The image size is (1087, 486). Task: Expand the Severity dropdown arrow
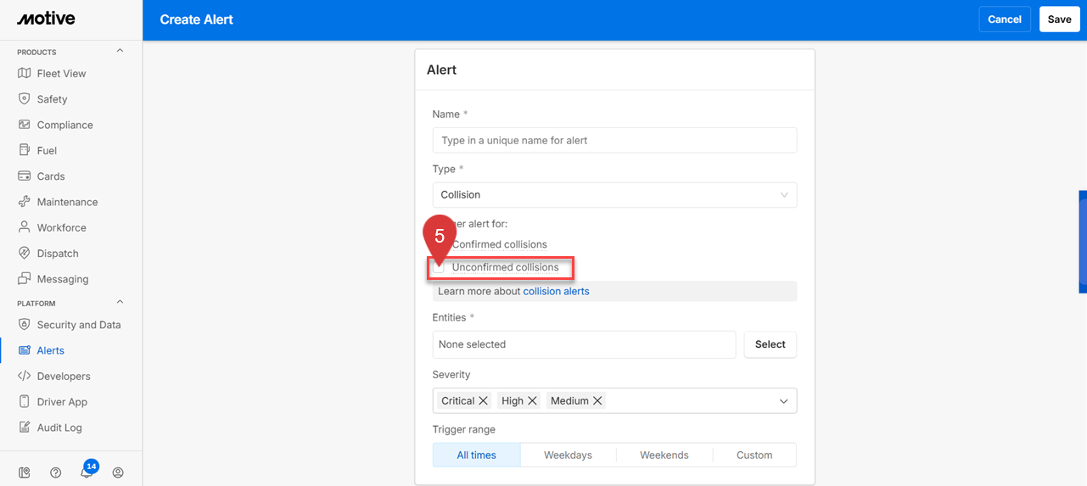pos(783,401)
